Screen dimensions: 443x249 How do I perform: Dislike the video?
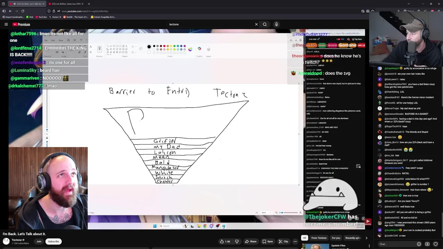[x=237, y=241]
